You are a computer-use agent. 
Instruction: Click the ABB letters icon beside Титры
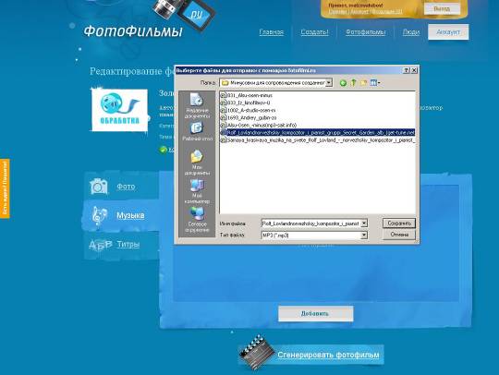[100, 245]
